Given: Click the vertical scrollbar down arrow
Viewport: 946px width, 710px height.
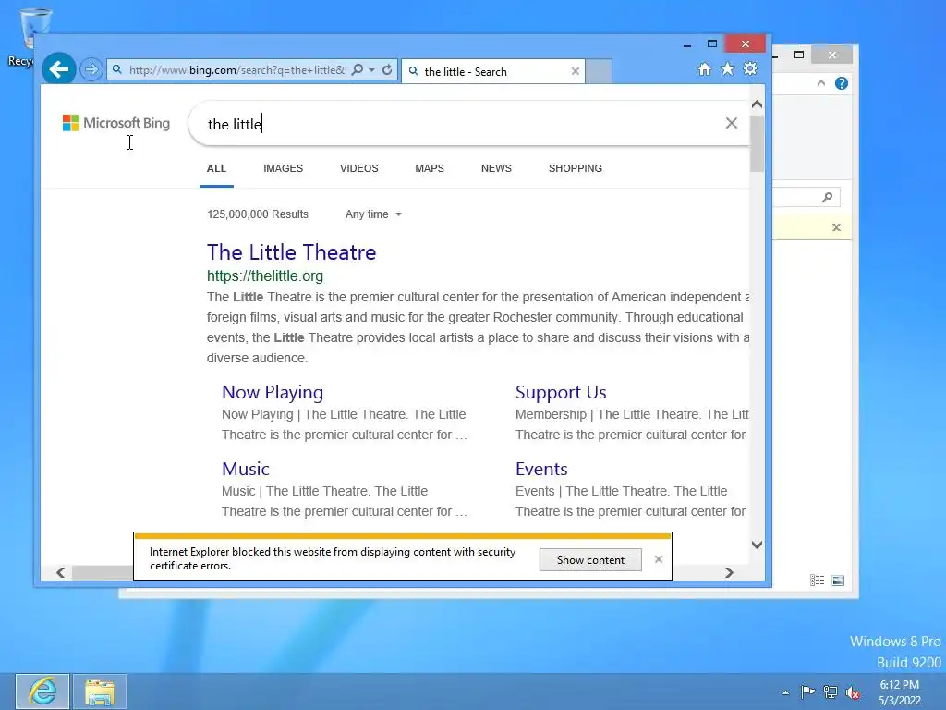Looking at the screenshot, I should [758, 545].
